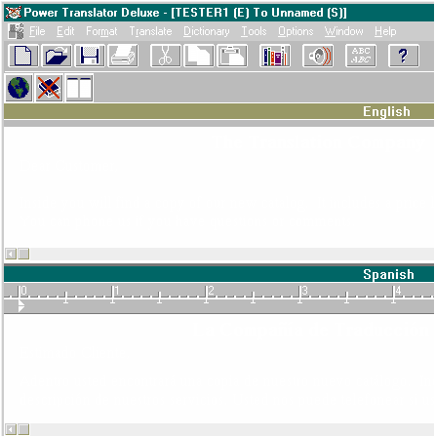The height and width of the screenshot is (437, 435).
Task: Click the globe translate icon
Action: tap(19, 88)
